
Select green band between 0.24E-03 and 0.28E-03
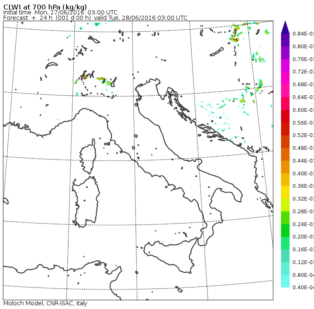point(285,218)
